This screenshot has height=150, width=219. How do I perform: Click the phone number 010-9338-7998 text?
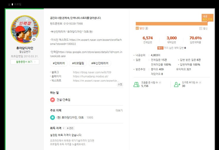click(x=73, y=24)
